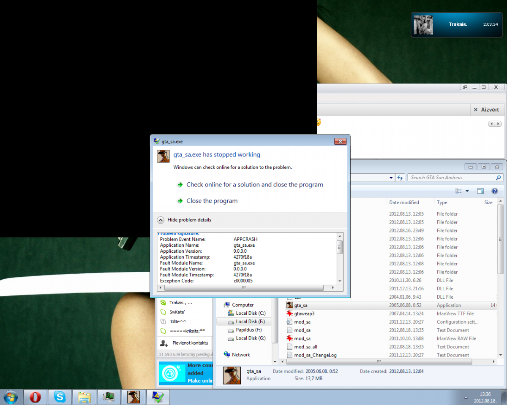This screenshot has height=405, width=507.
Task: Select the gta_sa application file
Action: pyautogui.click(x=391, y=305)
